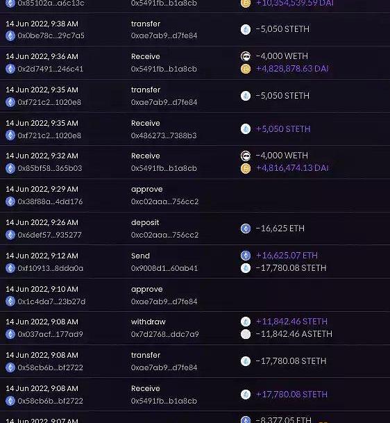
Task: Open address 0x7d2768...ddc7a9 under withdraw
Action: click(x=165, y=334)
